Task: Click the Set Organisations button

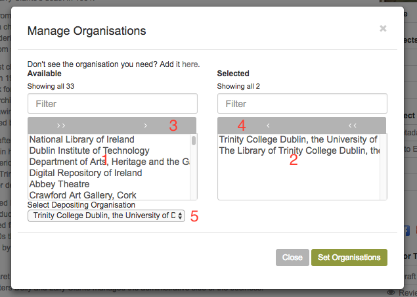Action: (349, 258)
